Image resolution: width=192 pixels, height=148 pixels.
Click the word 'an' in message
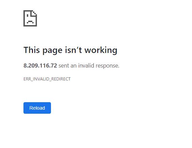point(73,66)
